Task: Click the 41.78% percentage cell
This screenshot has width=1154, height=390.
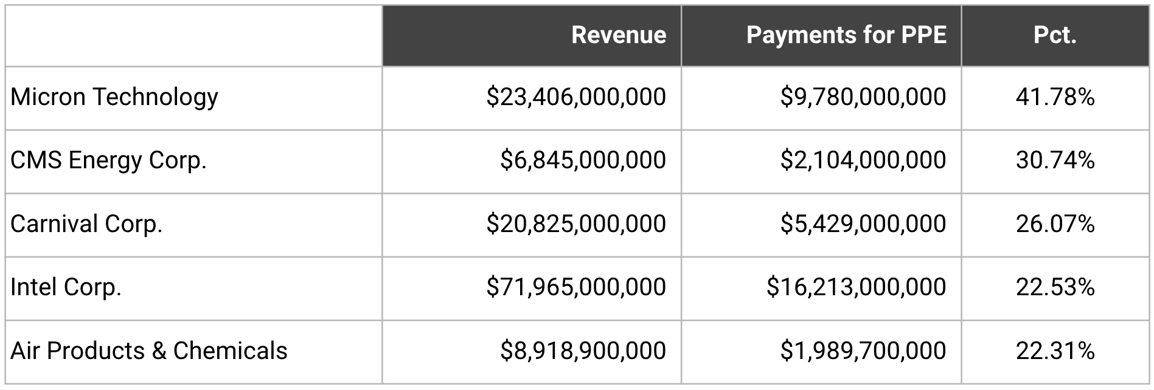Action: tap(1054, 97)
